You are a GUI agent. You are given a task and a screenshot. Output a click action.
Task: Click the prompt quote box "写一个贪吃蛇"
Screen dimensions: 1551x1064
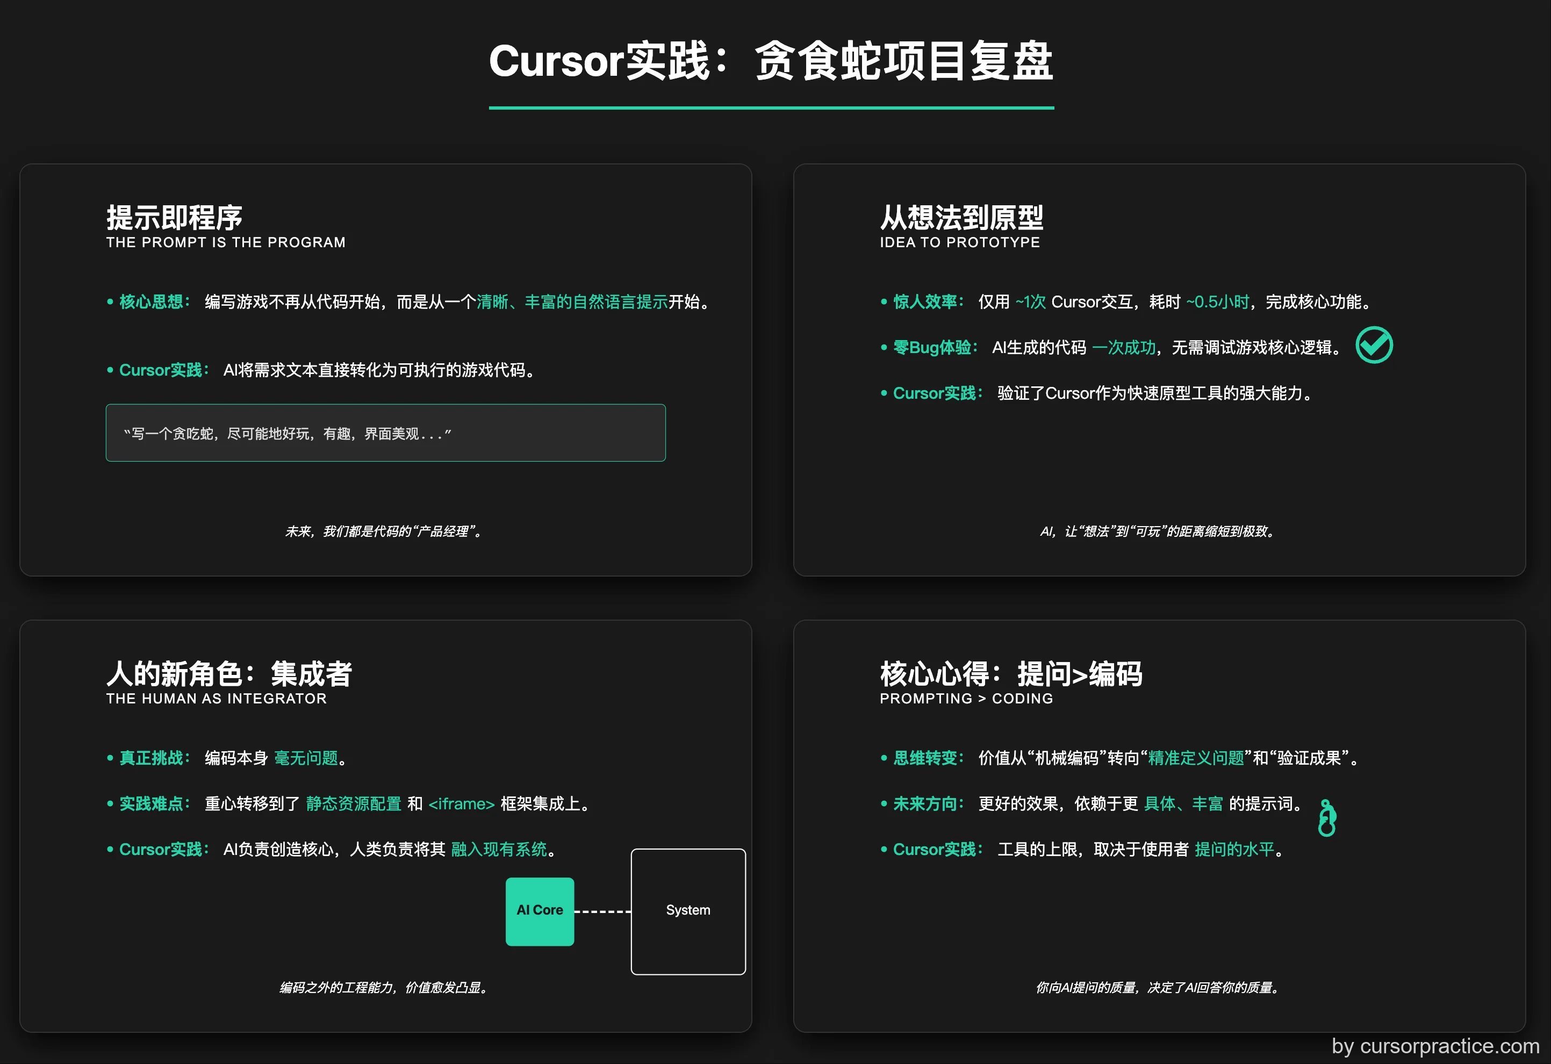click(386, 433)
